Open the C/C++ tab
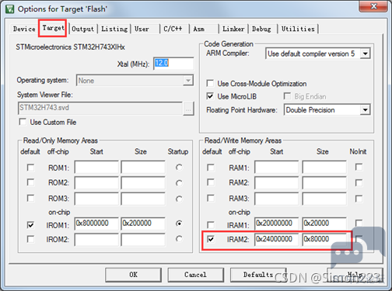 (173, 29)
